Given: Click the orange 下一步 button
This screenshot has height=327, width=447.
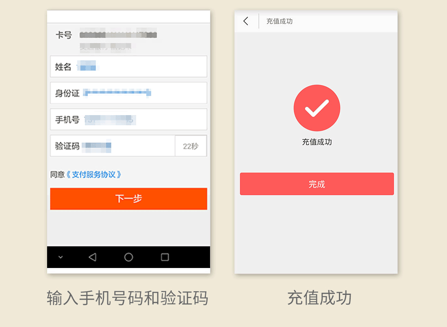Looking at the screenshot, I should (128, 198).
